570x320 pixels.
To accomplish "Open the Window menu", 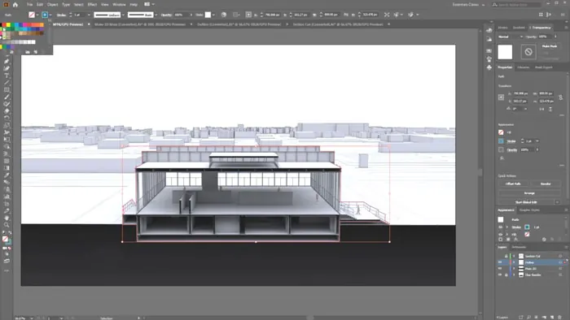I will tap(119, 5).
